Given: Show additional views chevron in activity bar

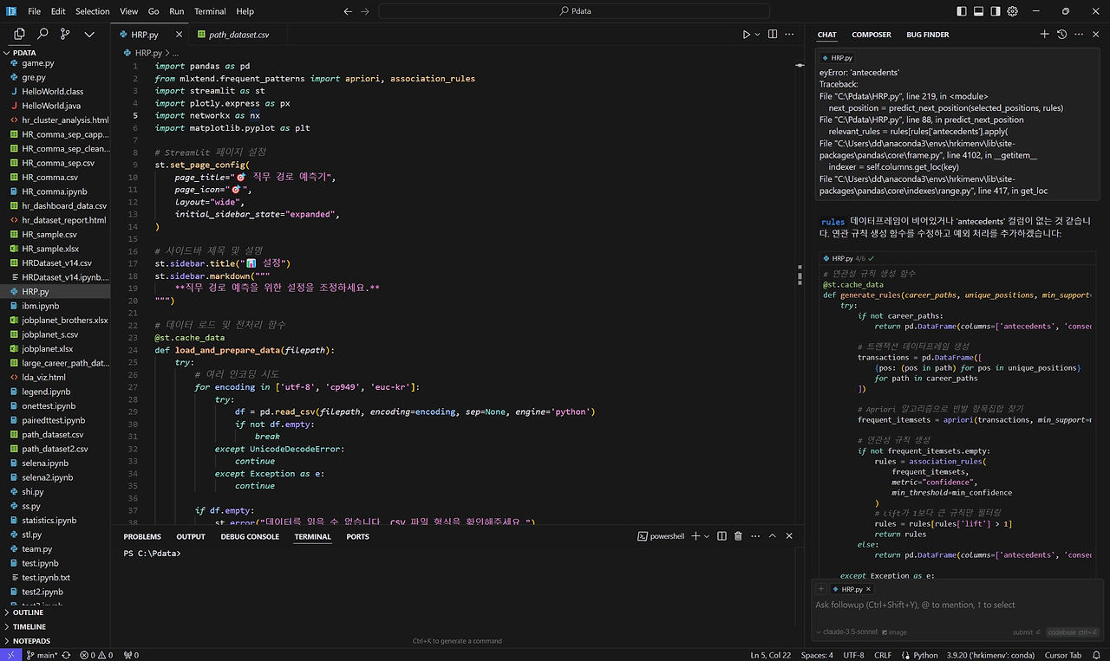Looking at the screenshot, I should click(89, 34).
